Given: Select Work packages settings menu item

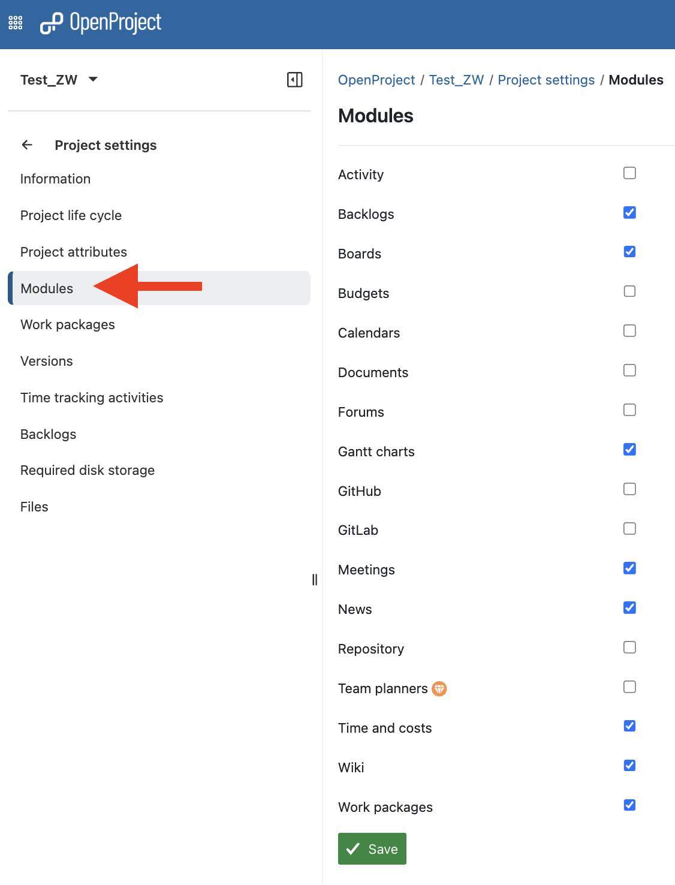Looking at the screenshot, I should (x=68, y=324).
